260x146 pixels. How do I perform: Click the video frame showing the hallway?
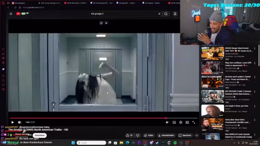click(x=104, y=72)
